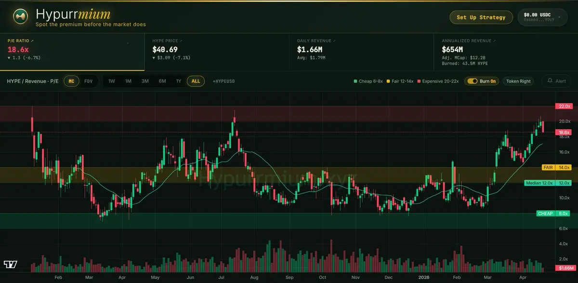Click the CHEAP 8.0x axis label
578x283 pixels.
554,213
